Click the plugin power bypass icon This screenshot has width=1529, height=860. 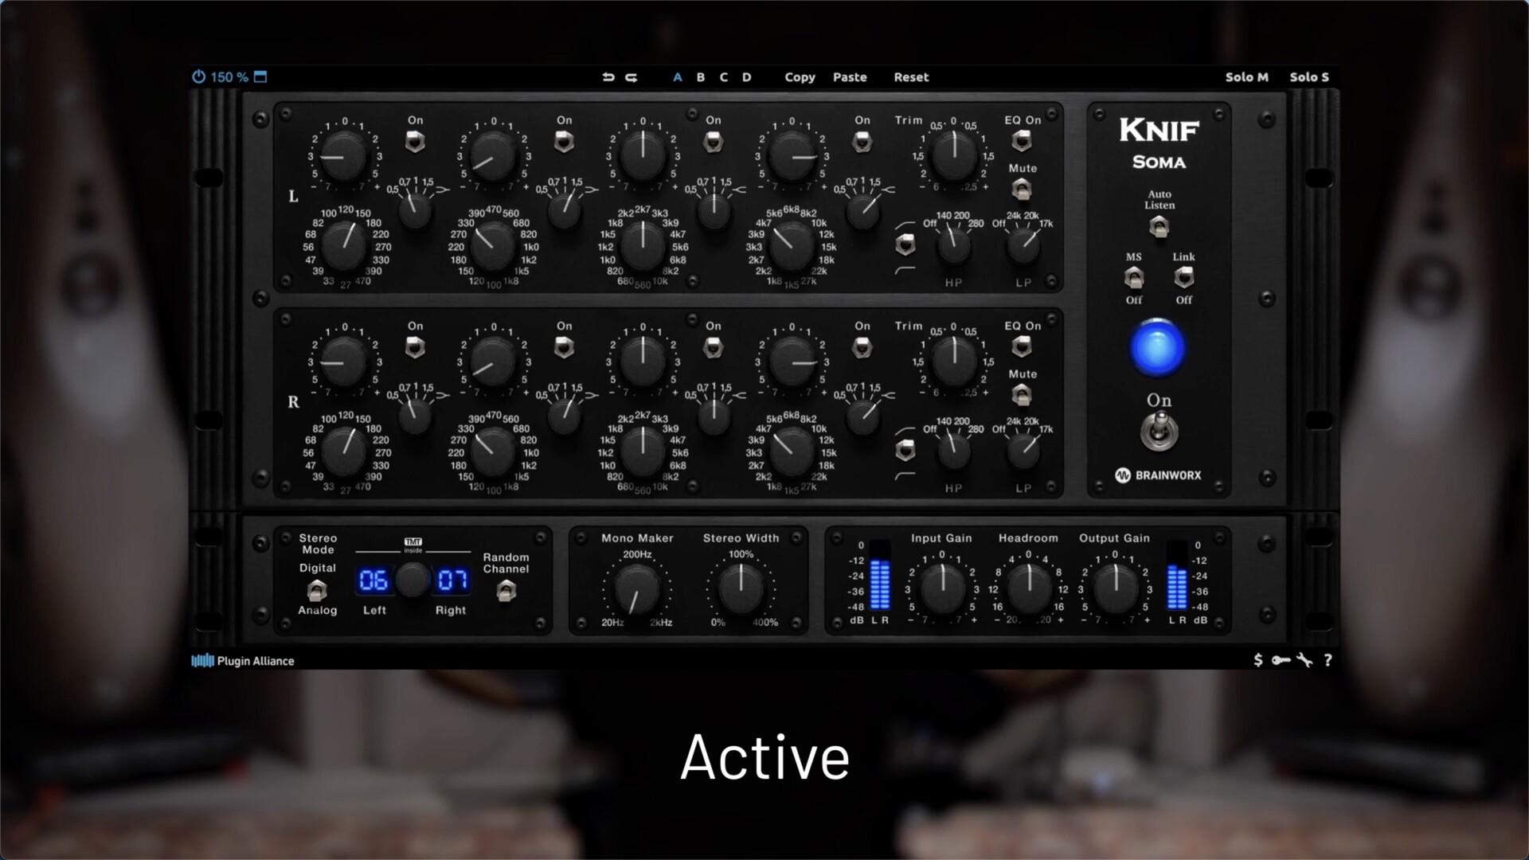point(198,76)
